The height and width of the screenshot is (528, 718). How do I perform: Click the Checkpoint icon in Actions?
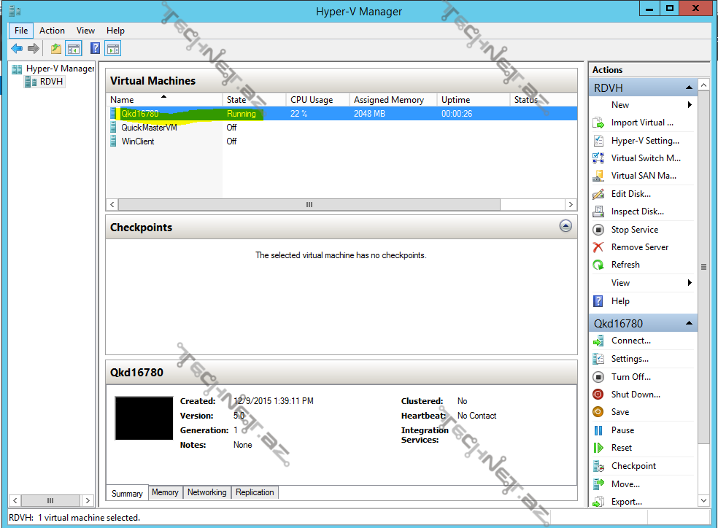598,466
